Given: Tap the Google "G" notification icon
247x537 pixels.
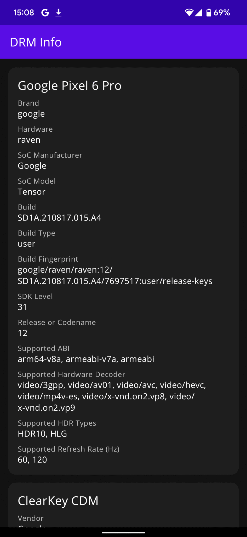Looking at the screenshot, I should tap(44, 12).
